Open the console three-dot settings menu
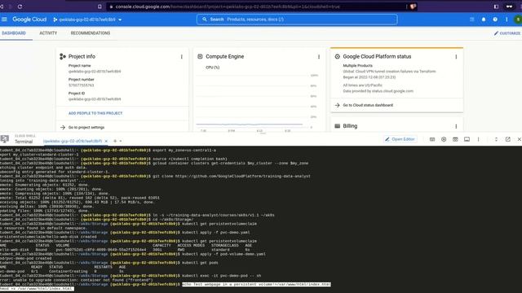The width and height of the screenshot is (522, 293). pos(507,20)
